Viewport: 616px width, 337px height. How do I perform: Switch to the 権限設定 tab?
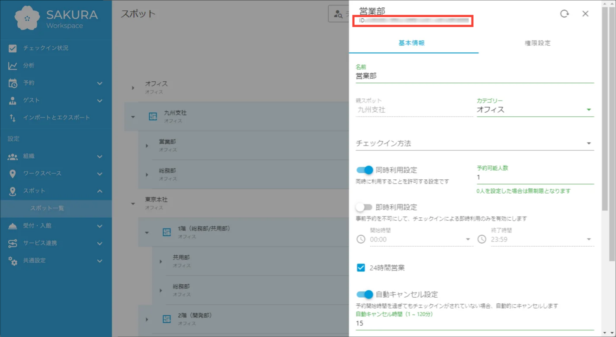point(537,43)
